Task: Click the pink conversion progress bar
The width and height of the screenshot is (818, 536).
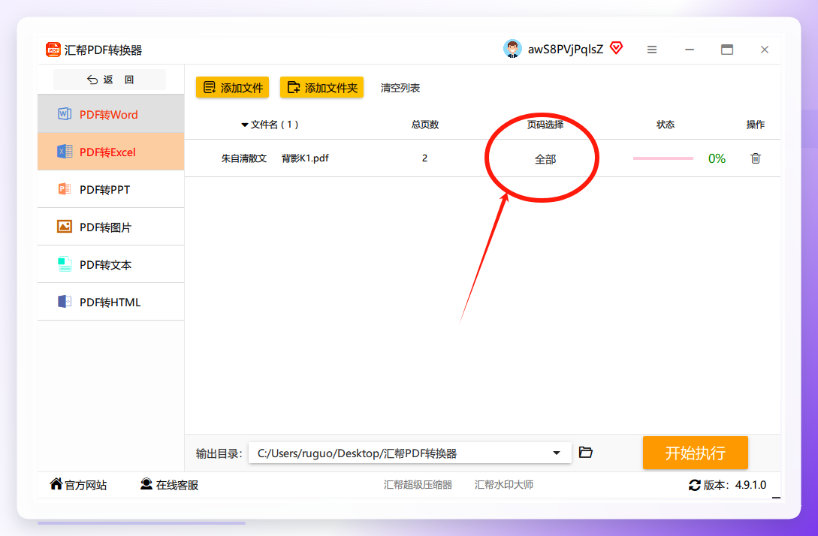Action: pos(663,158)
